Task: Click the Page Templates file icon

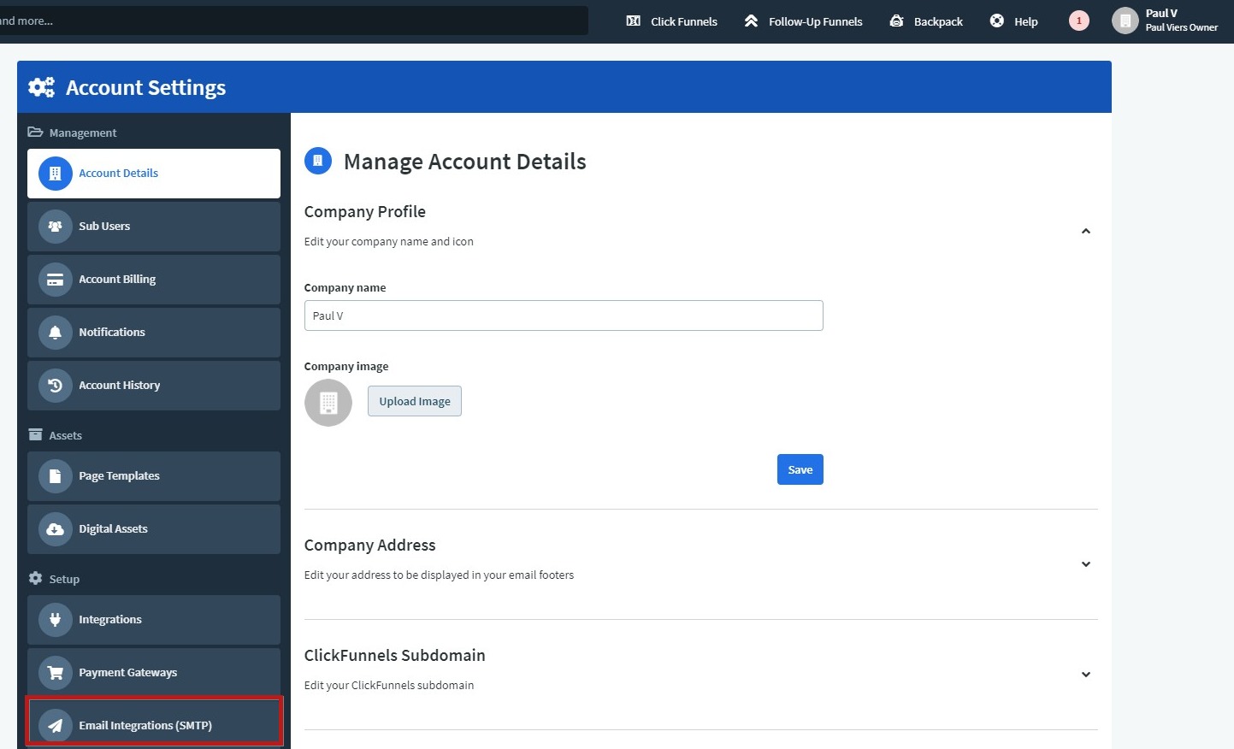Action: point(56,476)
